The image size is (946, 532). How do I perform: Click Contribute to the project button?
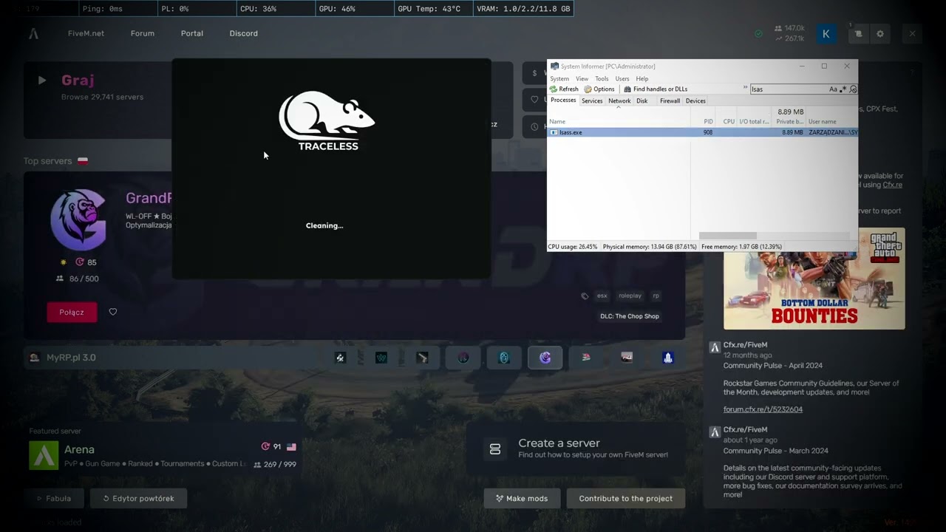tap(625, 498)
